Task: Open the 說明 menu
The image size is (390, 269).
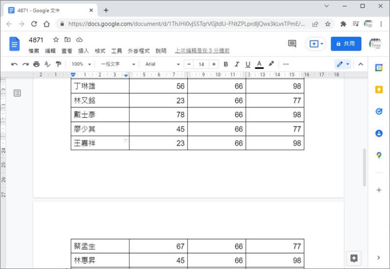Action: (x=161, y=51)
